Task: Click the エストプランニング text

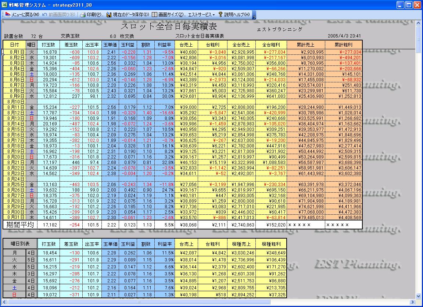Action: (x=279, y=29)
